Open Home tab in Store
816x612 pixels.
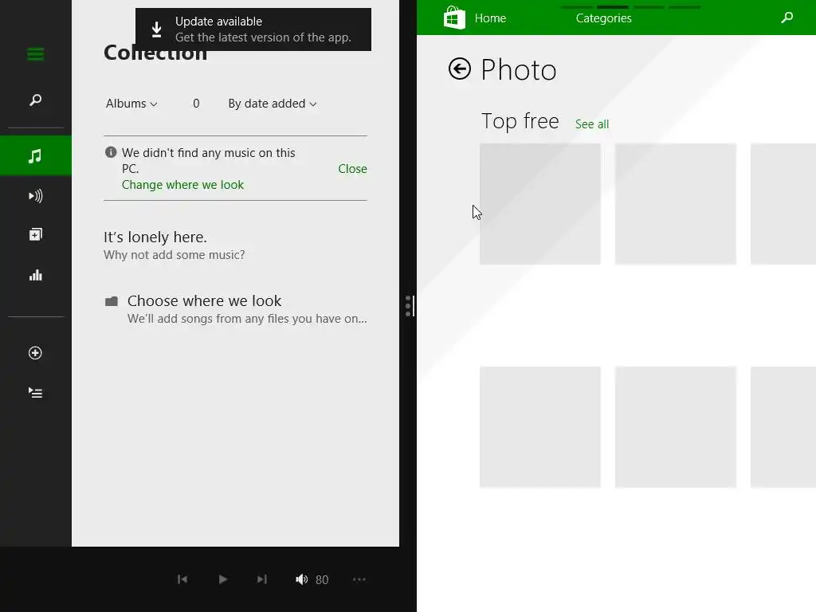coord(490,18)
